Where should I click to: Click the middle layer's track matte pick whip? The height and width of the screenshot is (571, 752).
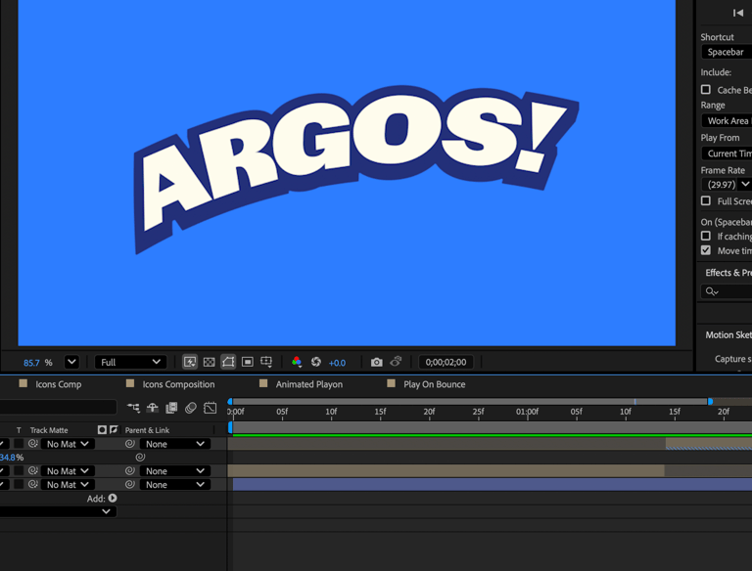(32, 471)
